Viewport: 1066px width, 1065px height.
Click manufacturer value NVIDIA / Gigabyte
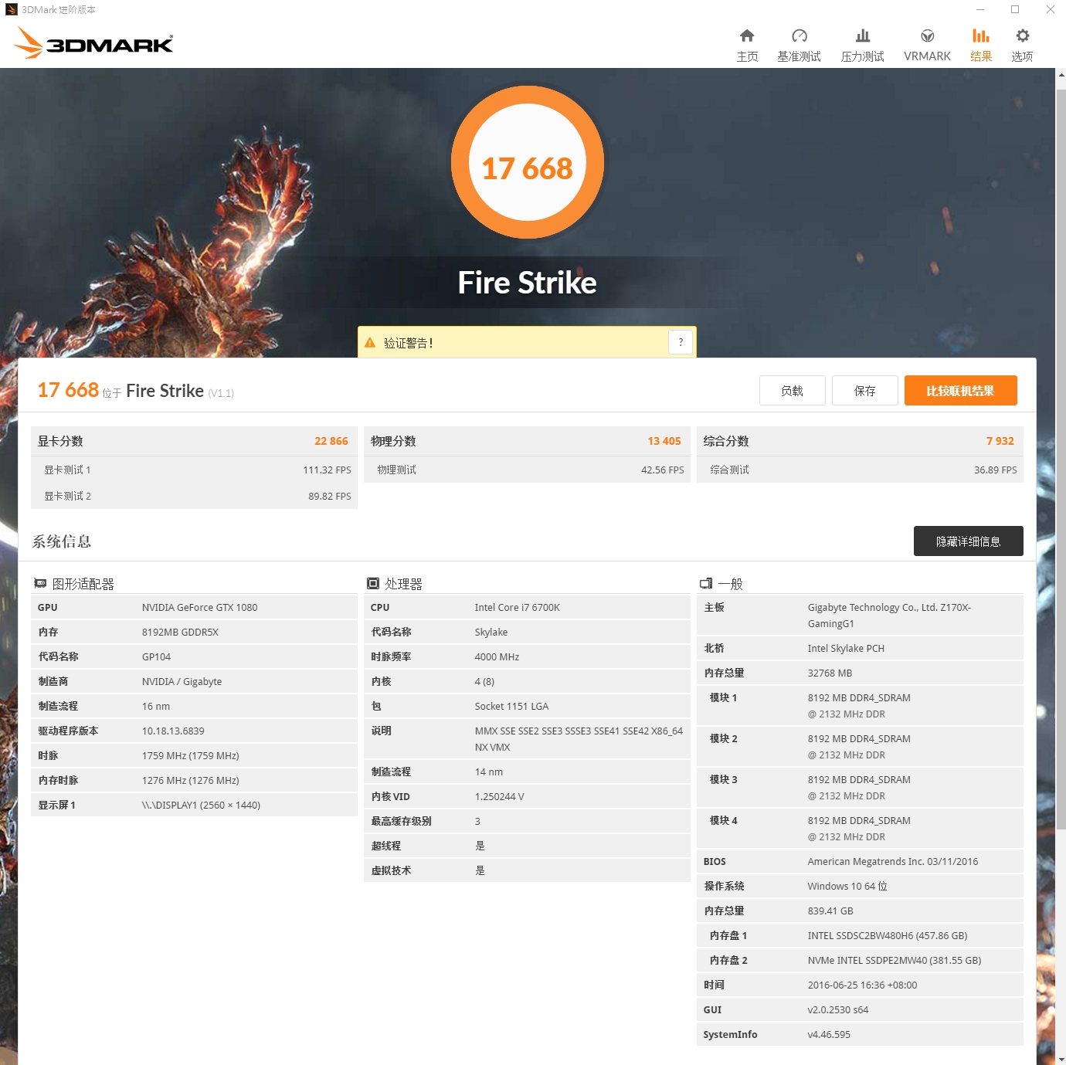click(x=182, y=681)
